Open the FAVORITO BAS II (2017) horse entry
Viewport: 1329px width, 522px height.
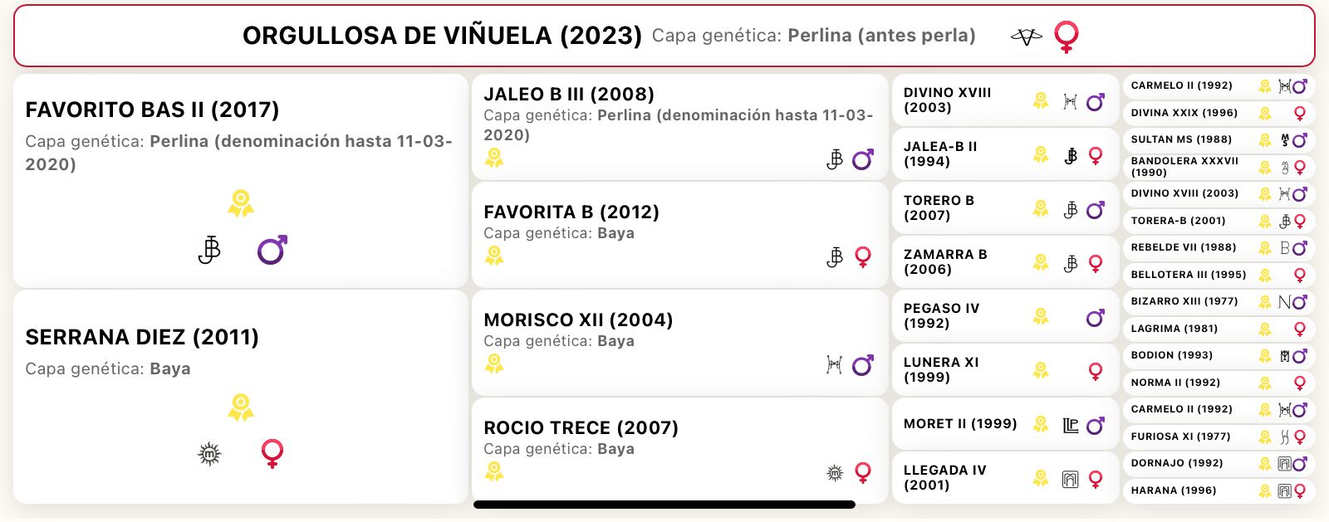(241, 181)
